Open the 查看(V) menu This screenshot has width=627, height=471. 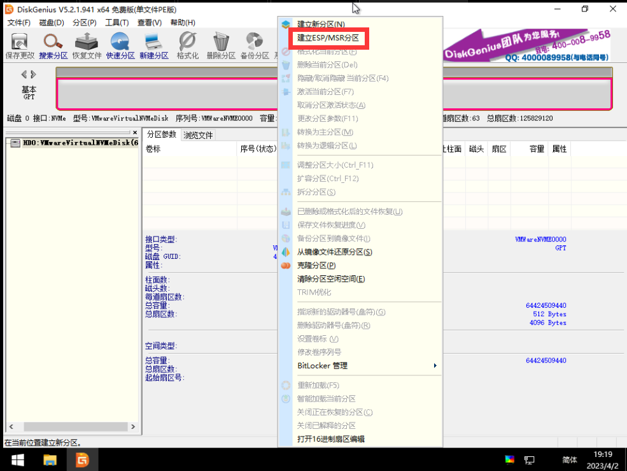pos(150,22)
